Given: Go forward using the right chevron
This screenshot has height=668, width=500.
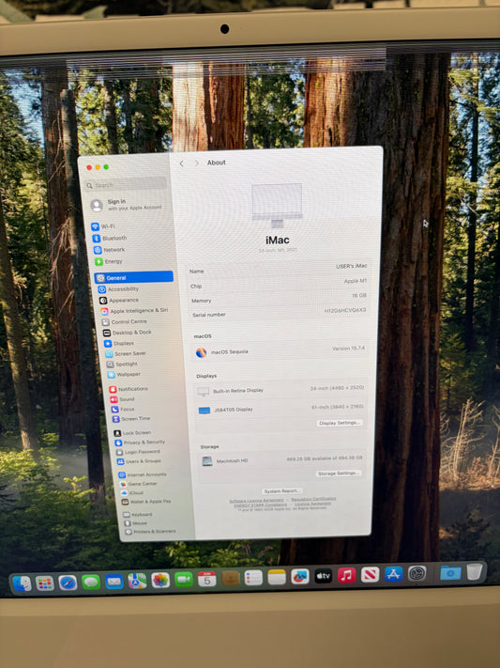Looking at the screenshot, I should 196,163.
